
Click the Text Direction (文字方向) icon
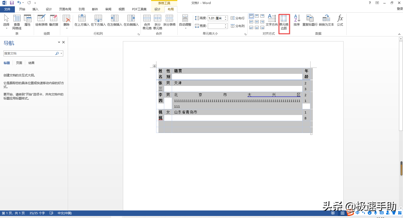tap(272, 21)
